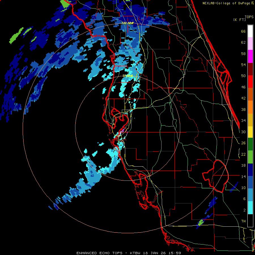Select the light blue legend swatch
Viewport: 255px width, 255px height.
pyautogui.click(x=250, y=195)
